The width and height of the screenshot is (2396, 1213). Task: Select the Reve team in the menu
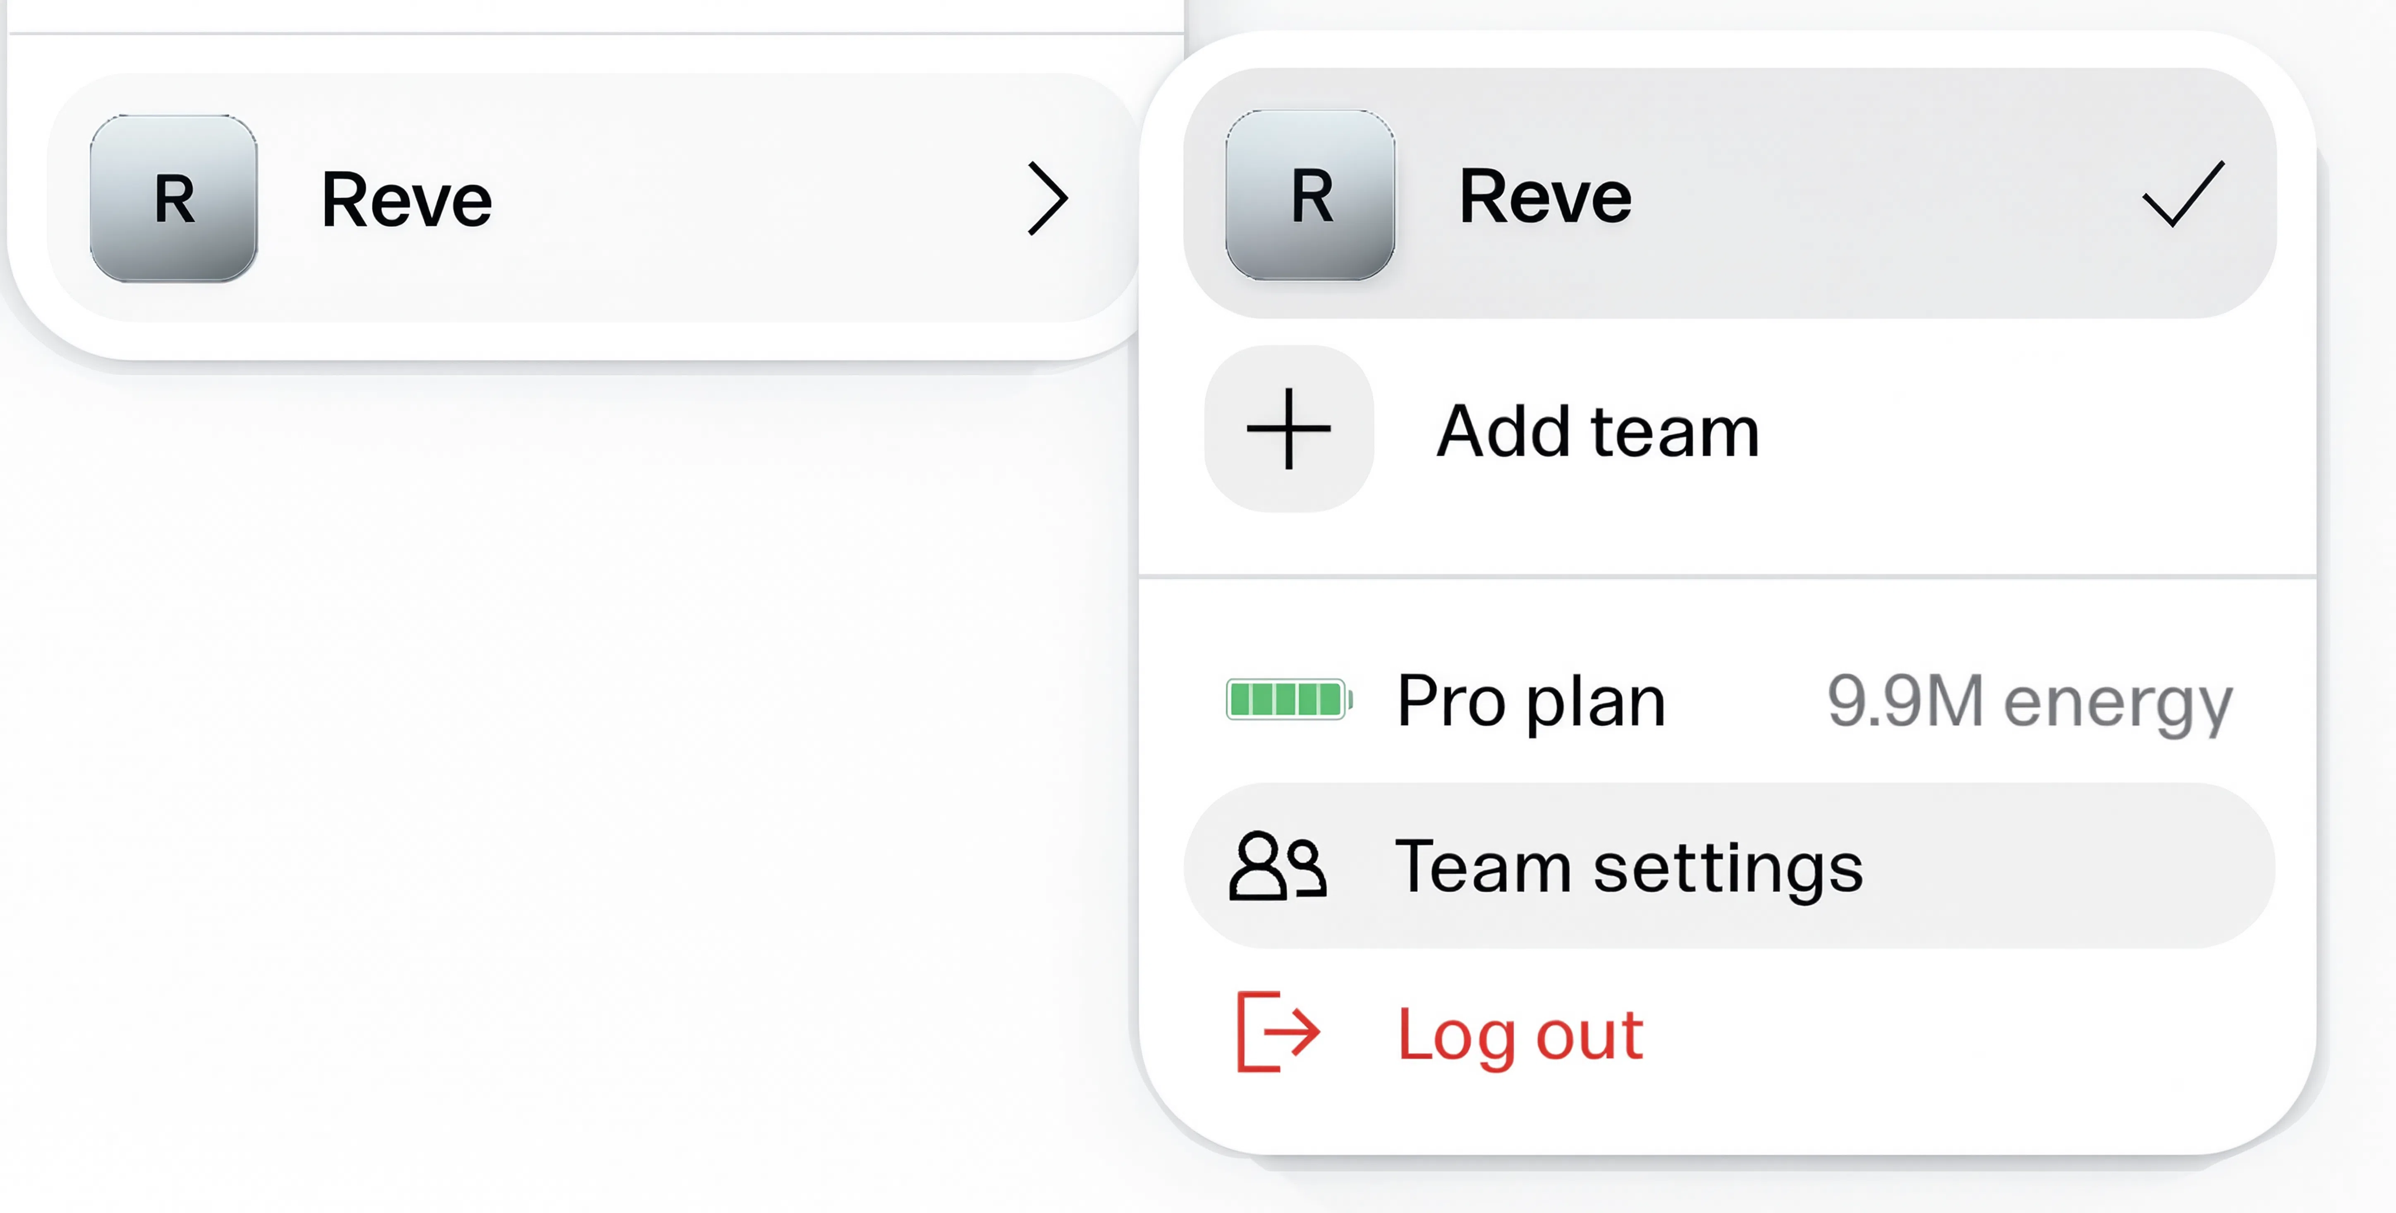coord(1729,193)
